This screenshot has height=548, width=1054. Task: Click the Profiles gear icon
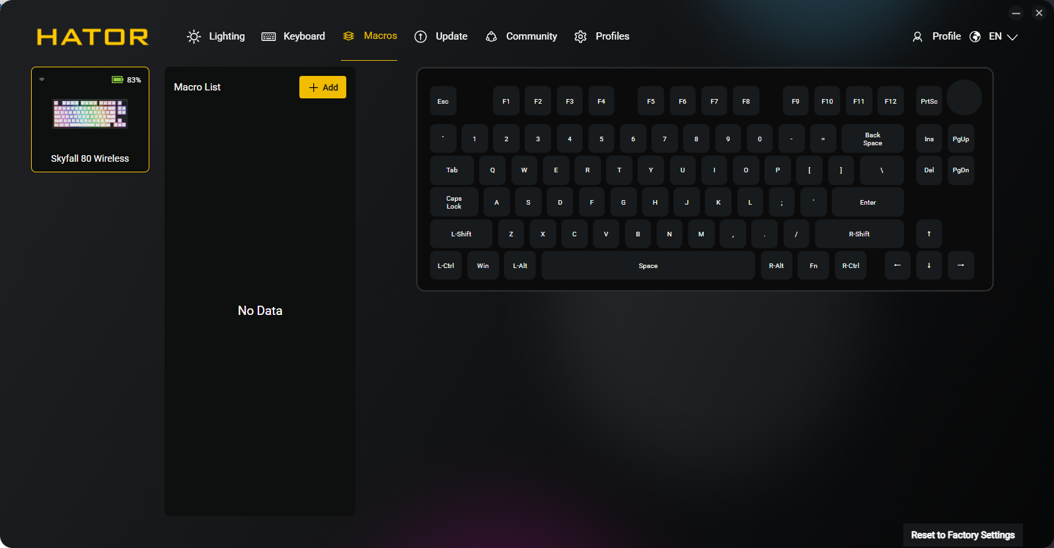click(x=580, y=37)
